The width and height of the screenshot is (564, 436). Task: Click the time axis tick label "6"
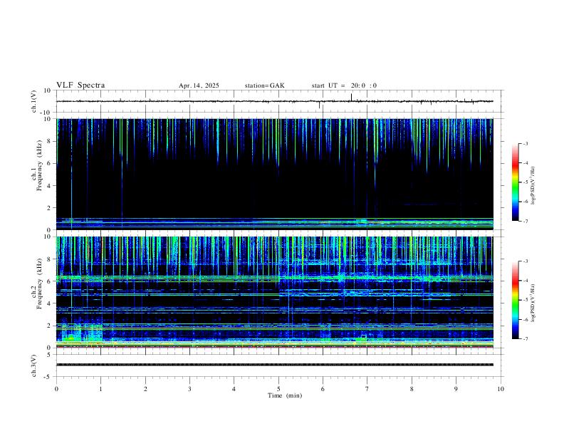323,389
